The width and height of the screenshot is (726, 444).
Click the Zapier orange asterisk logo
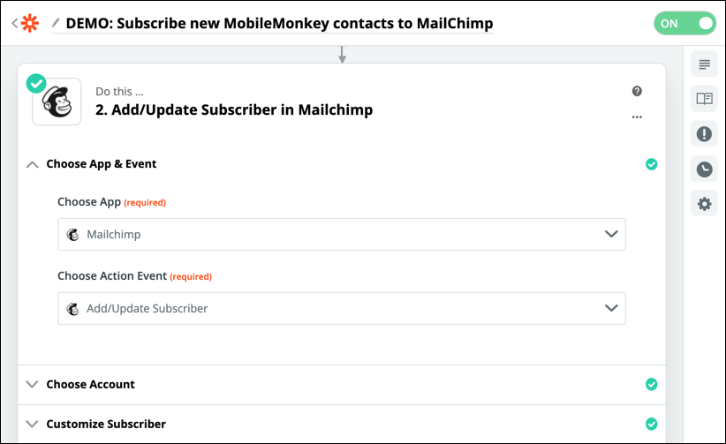pyautogui.click(x=30, y=23)
